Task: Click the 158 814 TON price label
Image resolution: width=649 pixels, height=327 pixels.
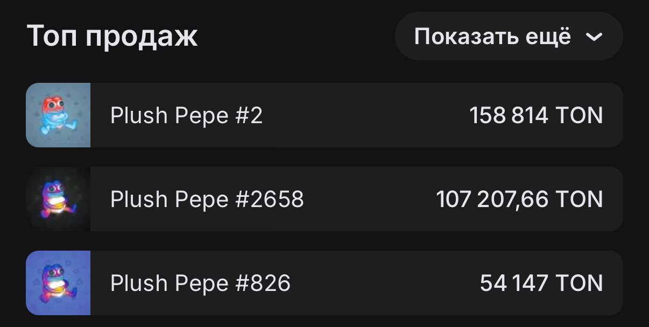Action: click(536, 115)
